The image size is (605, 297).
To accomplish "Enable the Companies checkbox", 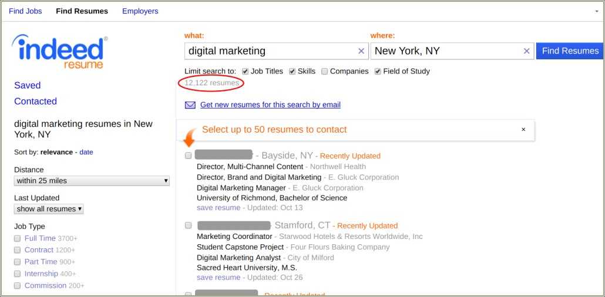I will [x=324, y=72].
